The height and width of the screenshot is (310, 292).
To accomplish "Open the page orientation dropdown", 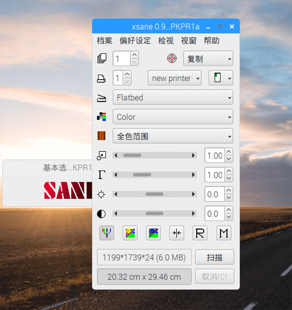I will pyautogui.click(x=221, y=78).
